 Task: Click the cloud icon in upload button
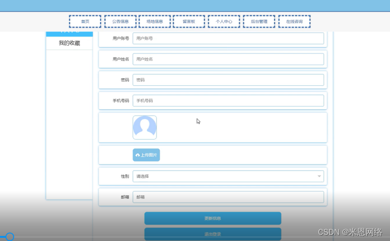click(x=138, y=155)
